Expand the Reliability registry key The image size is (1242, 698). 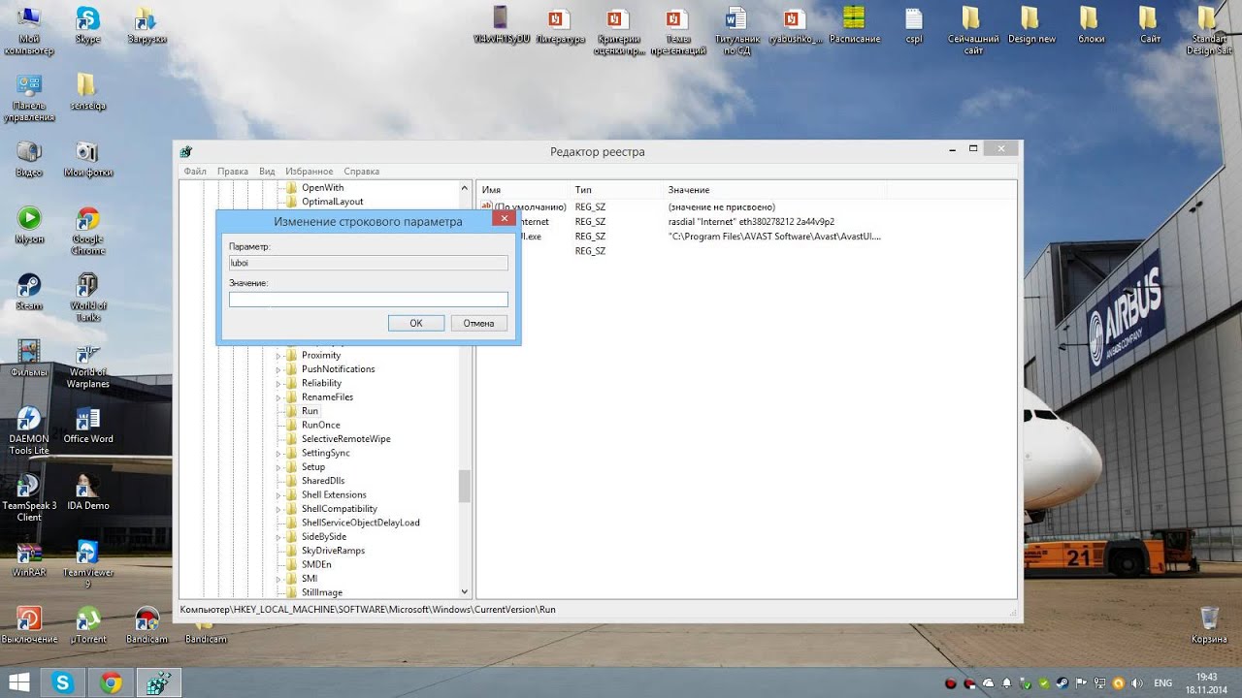click(x=278, y=383)
